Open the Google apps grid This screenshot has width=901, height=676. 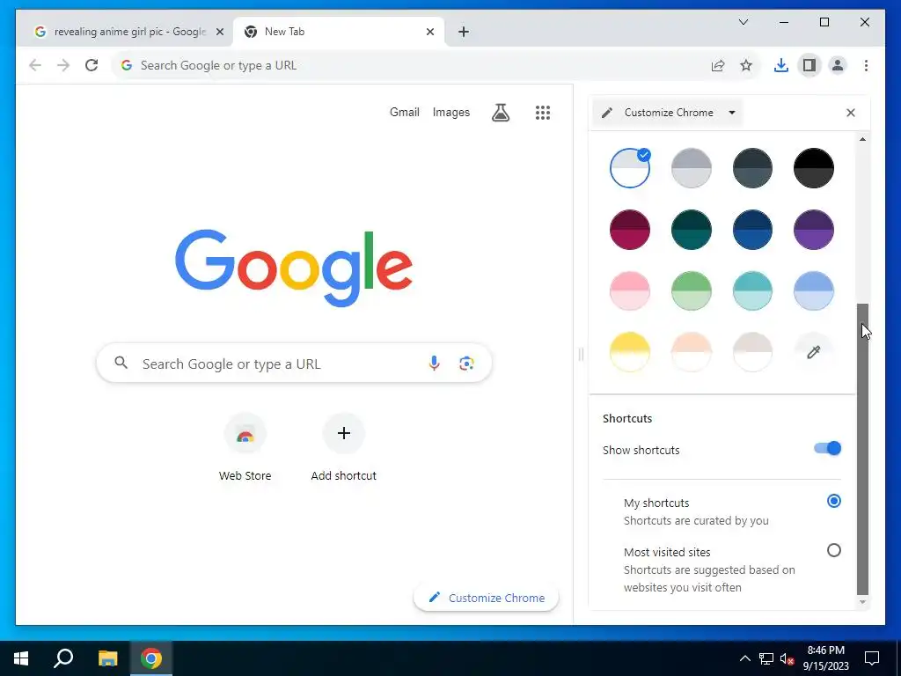pyautogui.click(x=542, y=112)
